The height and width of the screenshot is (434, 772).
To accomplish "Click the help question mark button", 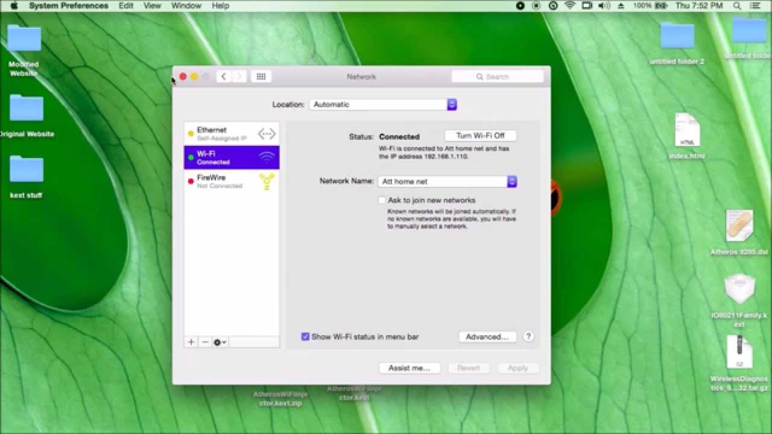I will coord(528,337).
